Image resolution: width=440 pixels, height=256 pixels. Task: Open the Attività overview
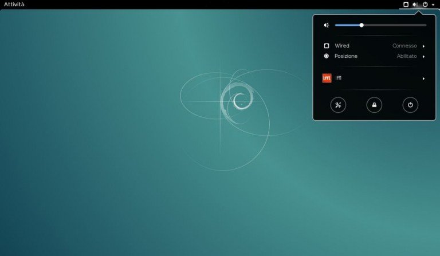point(14,5)
